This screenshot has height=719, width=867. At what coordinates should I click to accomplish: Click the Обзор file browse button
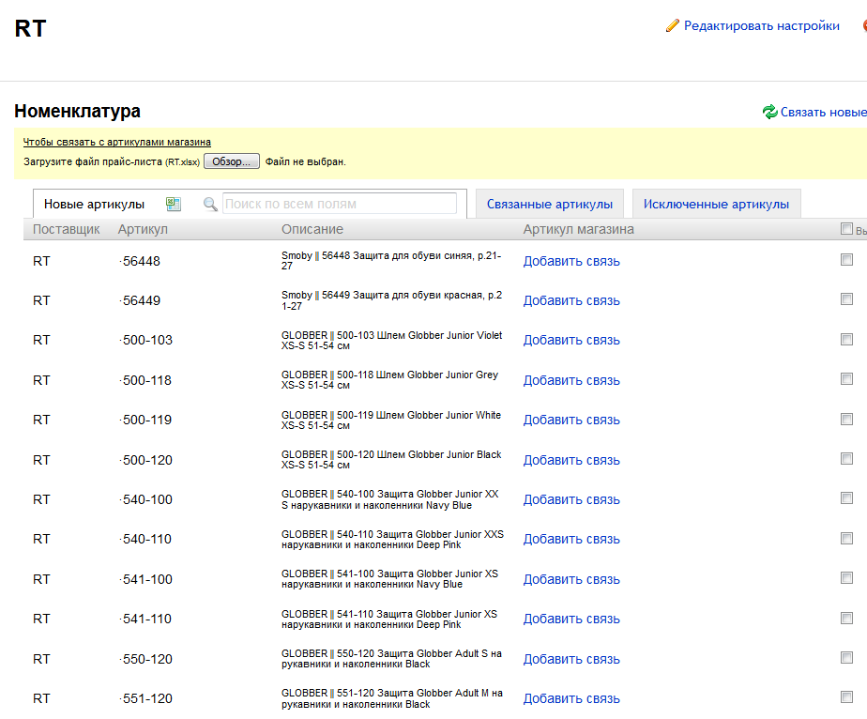[231, 161]
